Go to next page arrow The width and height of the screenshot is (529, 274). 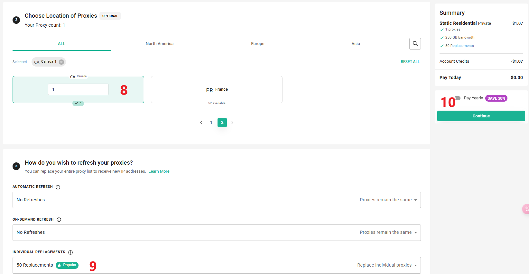[232, 123]
